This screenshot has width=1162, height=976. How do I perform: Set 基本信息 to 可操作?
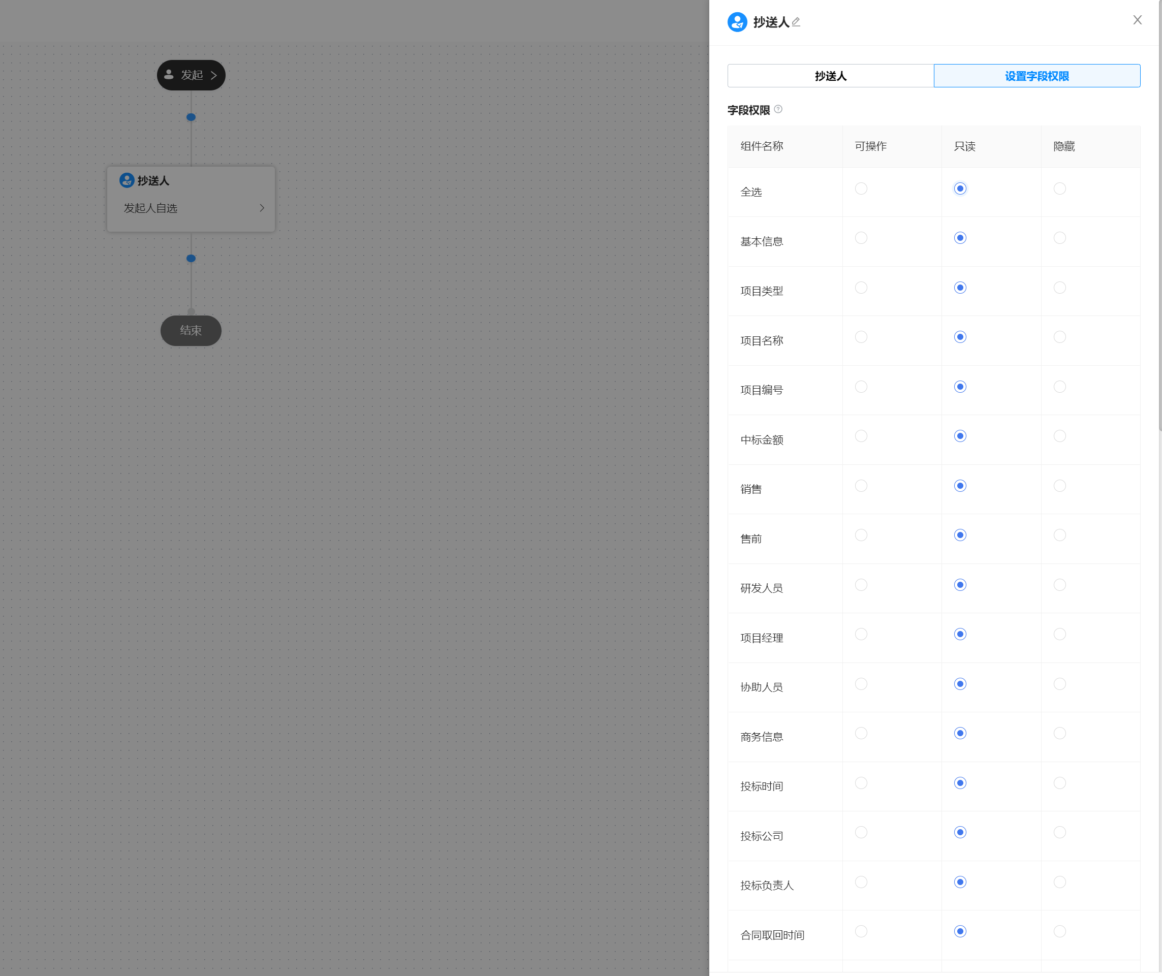click(861, 238)
